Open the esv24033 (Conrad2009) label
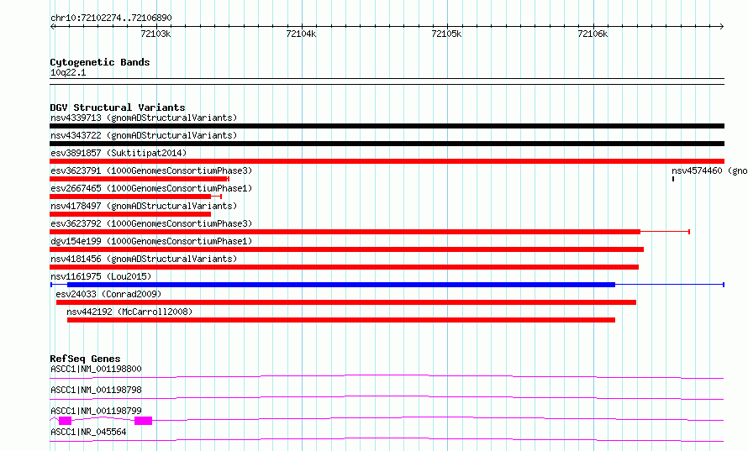 point(108,294)
